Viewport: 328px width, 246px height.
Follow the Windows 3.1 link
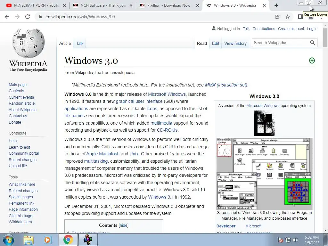click(161, 197)
